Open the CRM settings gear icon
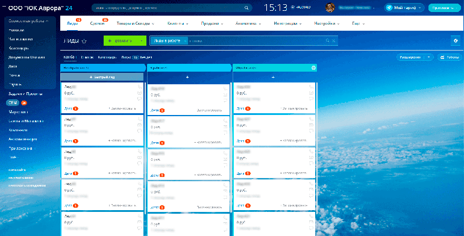Screen dimensions: 464x236 (456, 41)
